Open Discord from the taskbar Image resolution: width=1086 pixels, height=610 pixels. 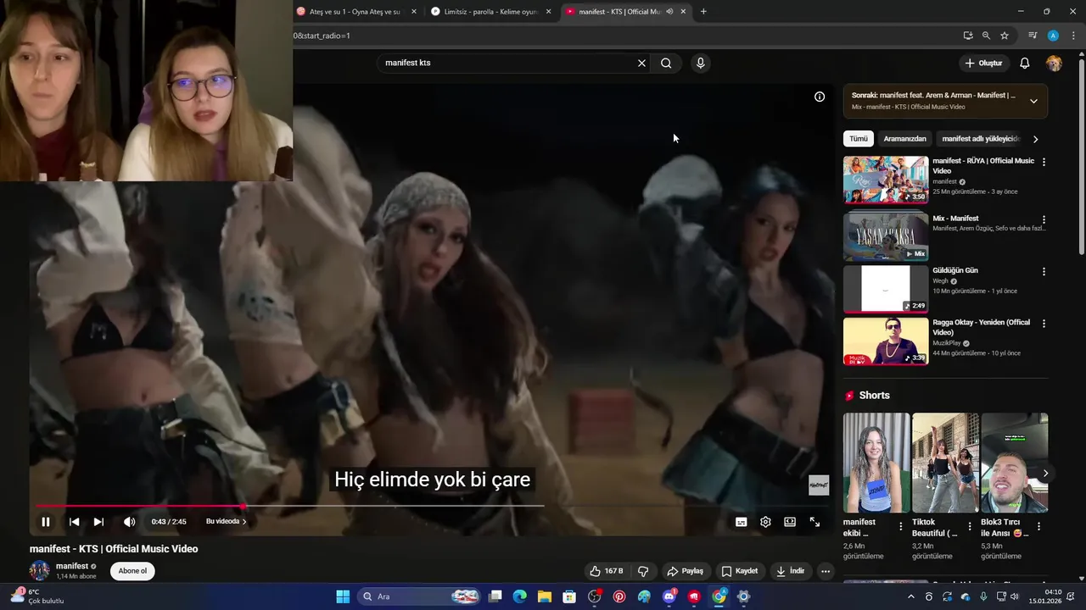tap(669, 596)
